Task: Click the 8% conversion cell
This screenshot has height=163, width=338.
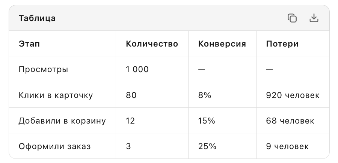Action: 205,95
